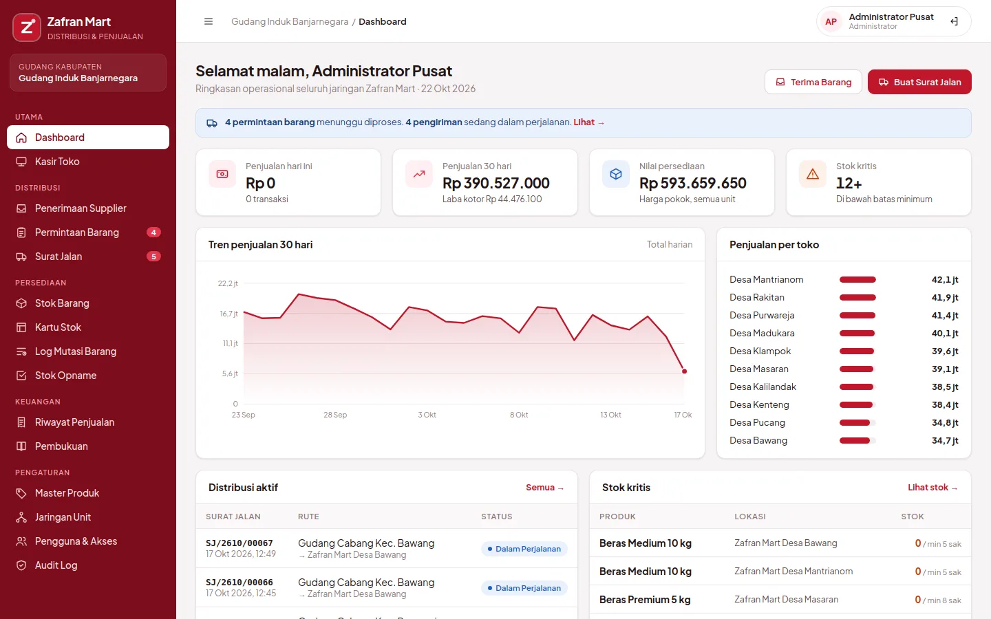Click the Desa Mantrianom sales progress bar
The height and width of the screenshot is (619, 991).
(x=857, y=280)
